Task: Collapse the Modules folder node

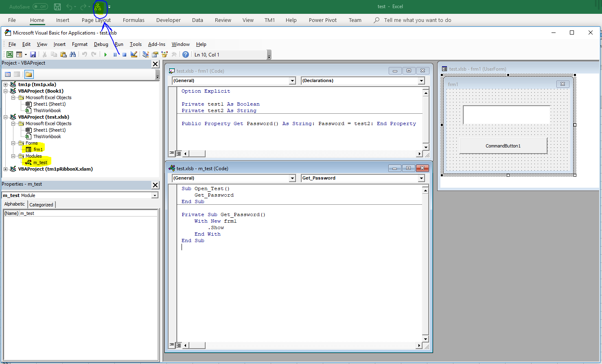Action: [x=13, y=156]
